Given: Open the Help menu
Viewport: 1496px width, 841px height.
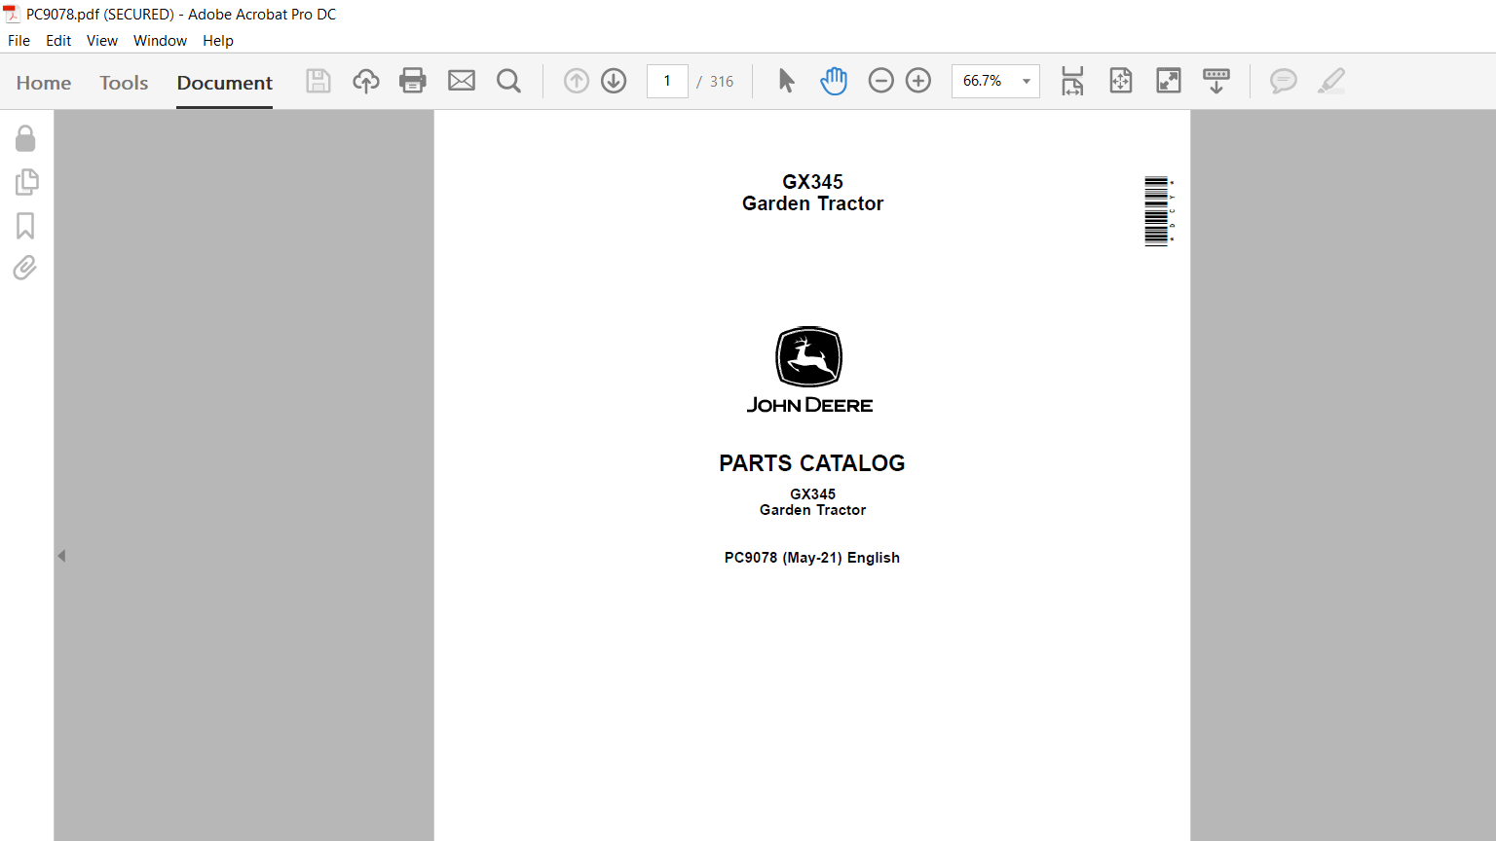Looking at the screenshot, I should point(218,41).
